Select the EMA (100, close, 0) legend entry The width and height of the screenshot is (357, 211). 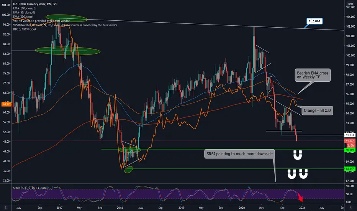coord(25,8)
